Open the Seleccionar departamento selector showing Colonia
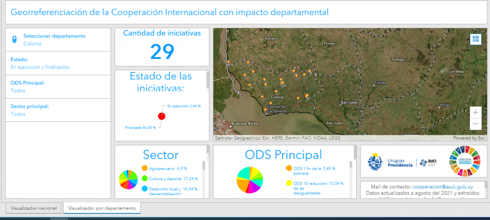This screenshot has height=220, width=490. (58, 39)
